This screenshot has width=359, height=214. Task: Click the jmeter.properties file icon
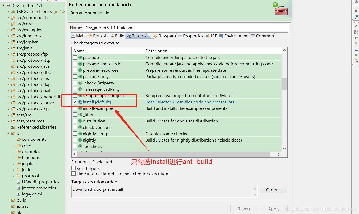coord(19,188)
